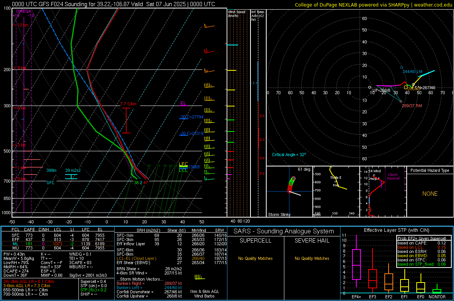The width and height of the screenshot is (454, 301).
Task: Select the highlighted ML parcel row
Action: pos(58,244)
